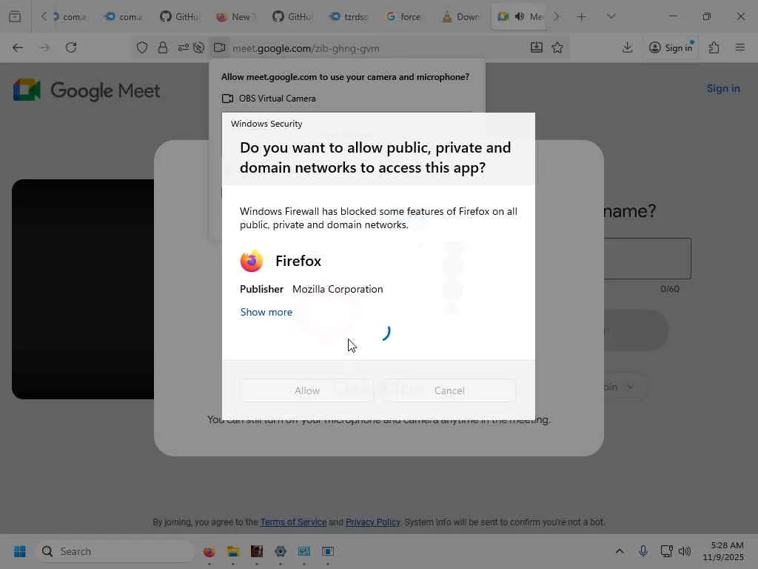Open the Firefox downloads panel
Screen dimensions: 758x569
coord(627,47)
